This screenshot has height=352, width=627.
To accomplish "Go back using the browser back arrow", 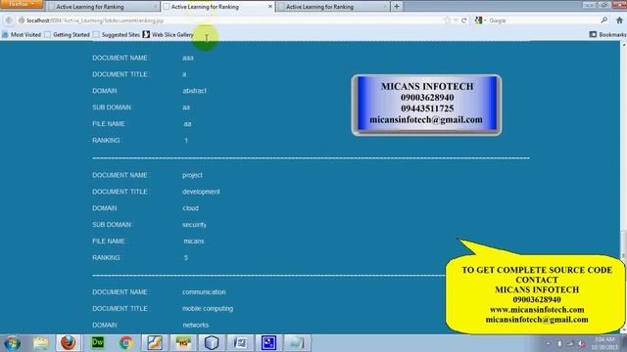I will click(9, 21).
